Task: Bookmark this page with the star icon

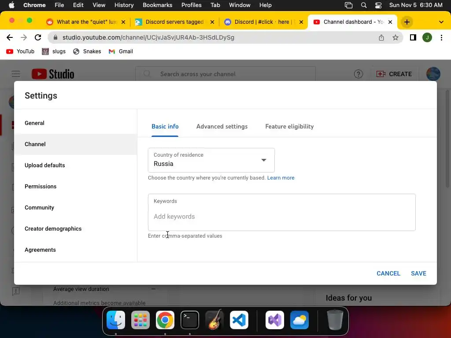Action: coord(396,37)
